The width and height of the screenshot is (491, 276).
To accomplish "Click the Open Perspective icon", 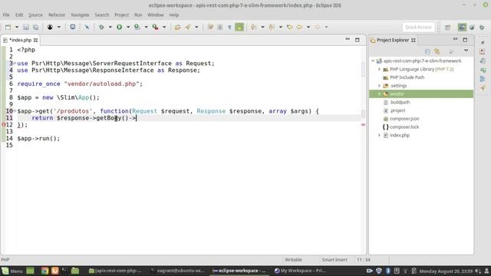I will (x=447, y=28).
